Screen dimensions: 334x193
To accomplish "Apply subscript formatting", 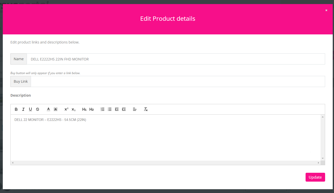I will click(x=74, y=109).
